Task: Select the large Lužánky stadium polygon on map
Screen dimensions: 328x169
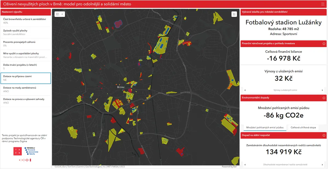Action: tap(161, 45)
